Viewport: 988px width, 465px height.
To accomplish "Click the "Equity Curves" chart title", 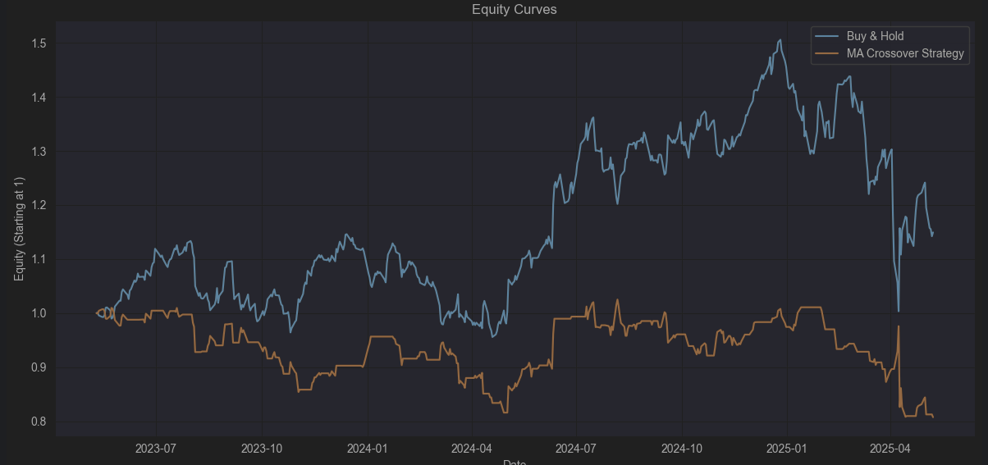I will pyautogui.click(x=515, y=9).
